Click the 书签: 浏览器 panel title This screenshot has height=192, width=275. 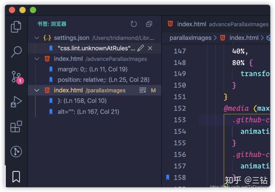(x=52, y=24)
